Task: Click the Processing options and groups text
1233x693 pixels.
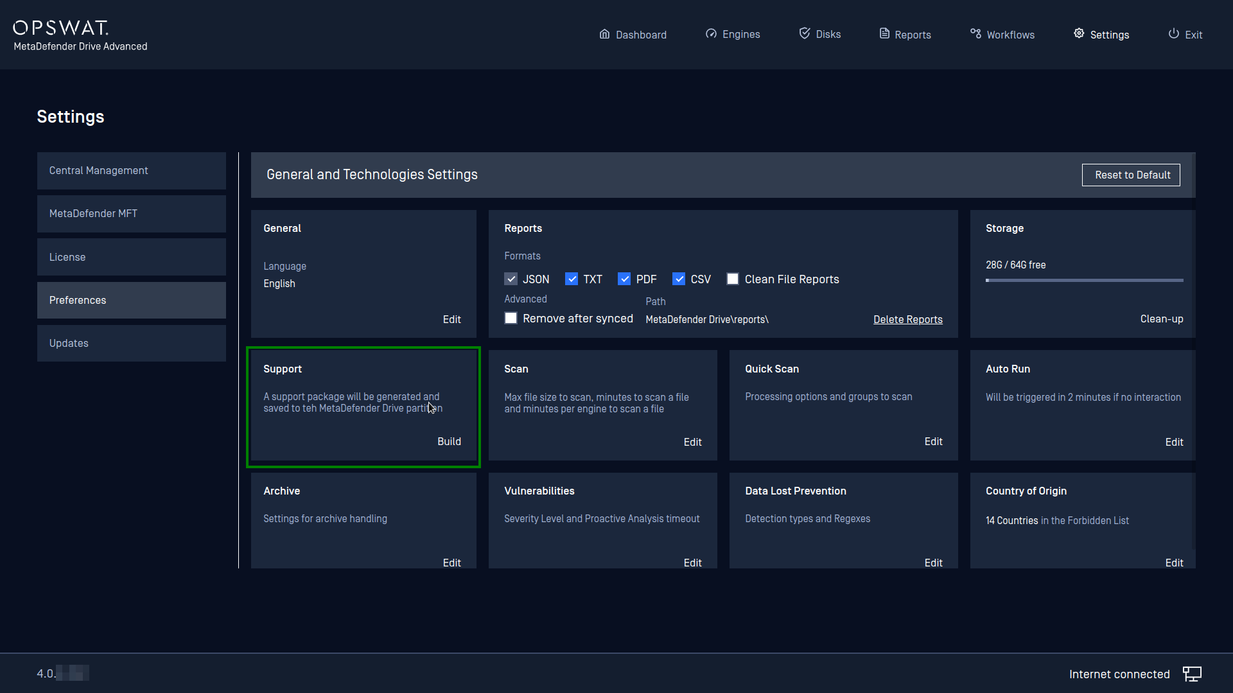Action: (x=828, y=396)
